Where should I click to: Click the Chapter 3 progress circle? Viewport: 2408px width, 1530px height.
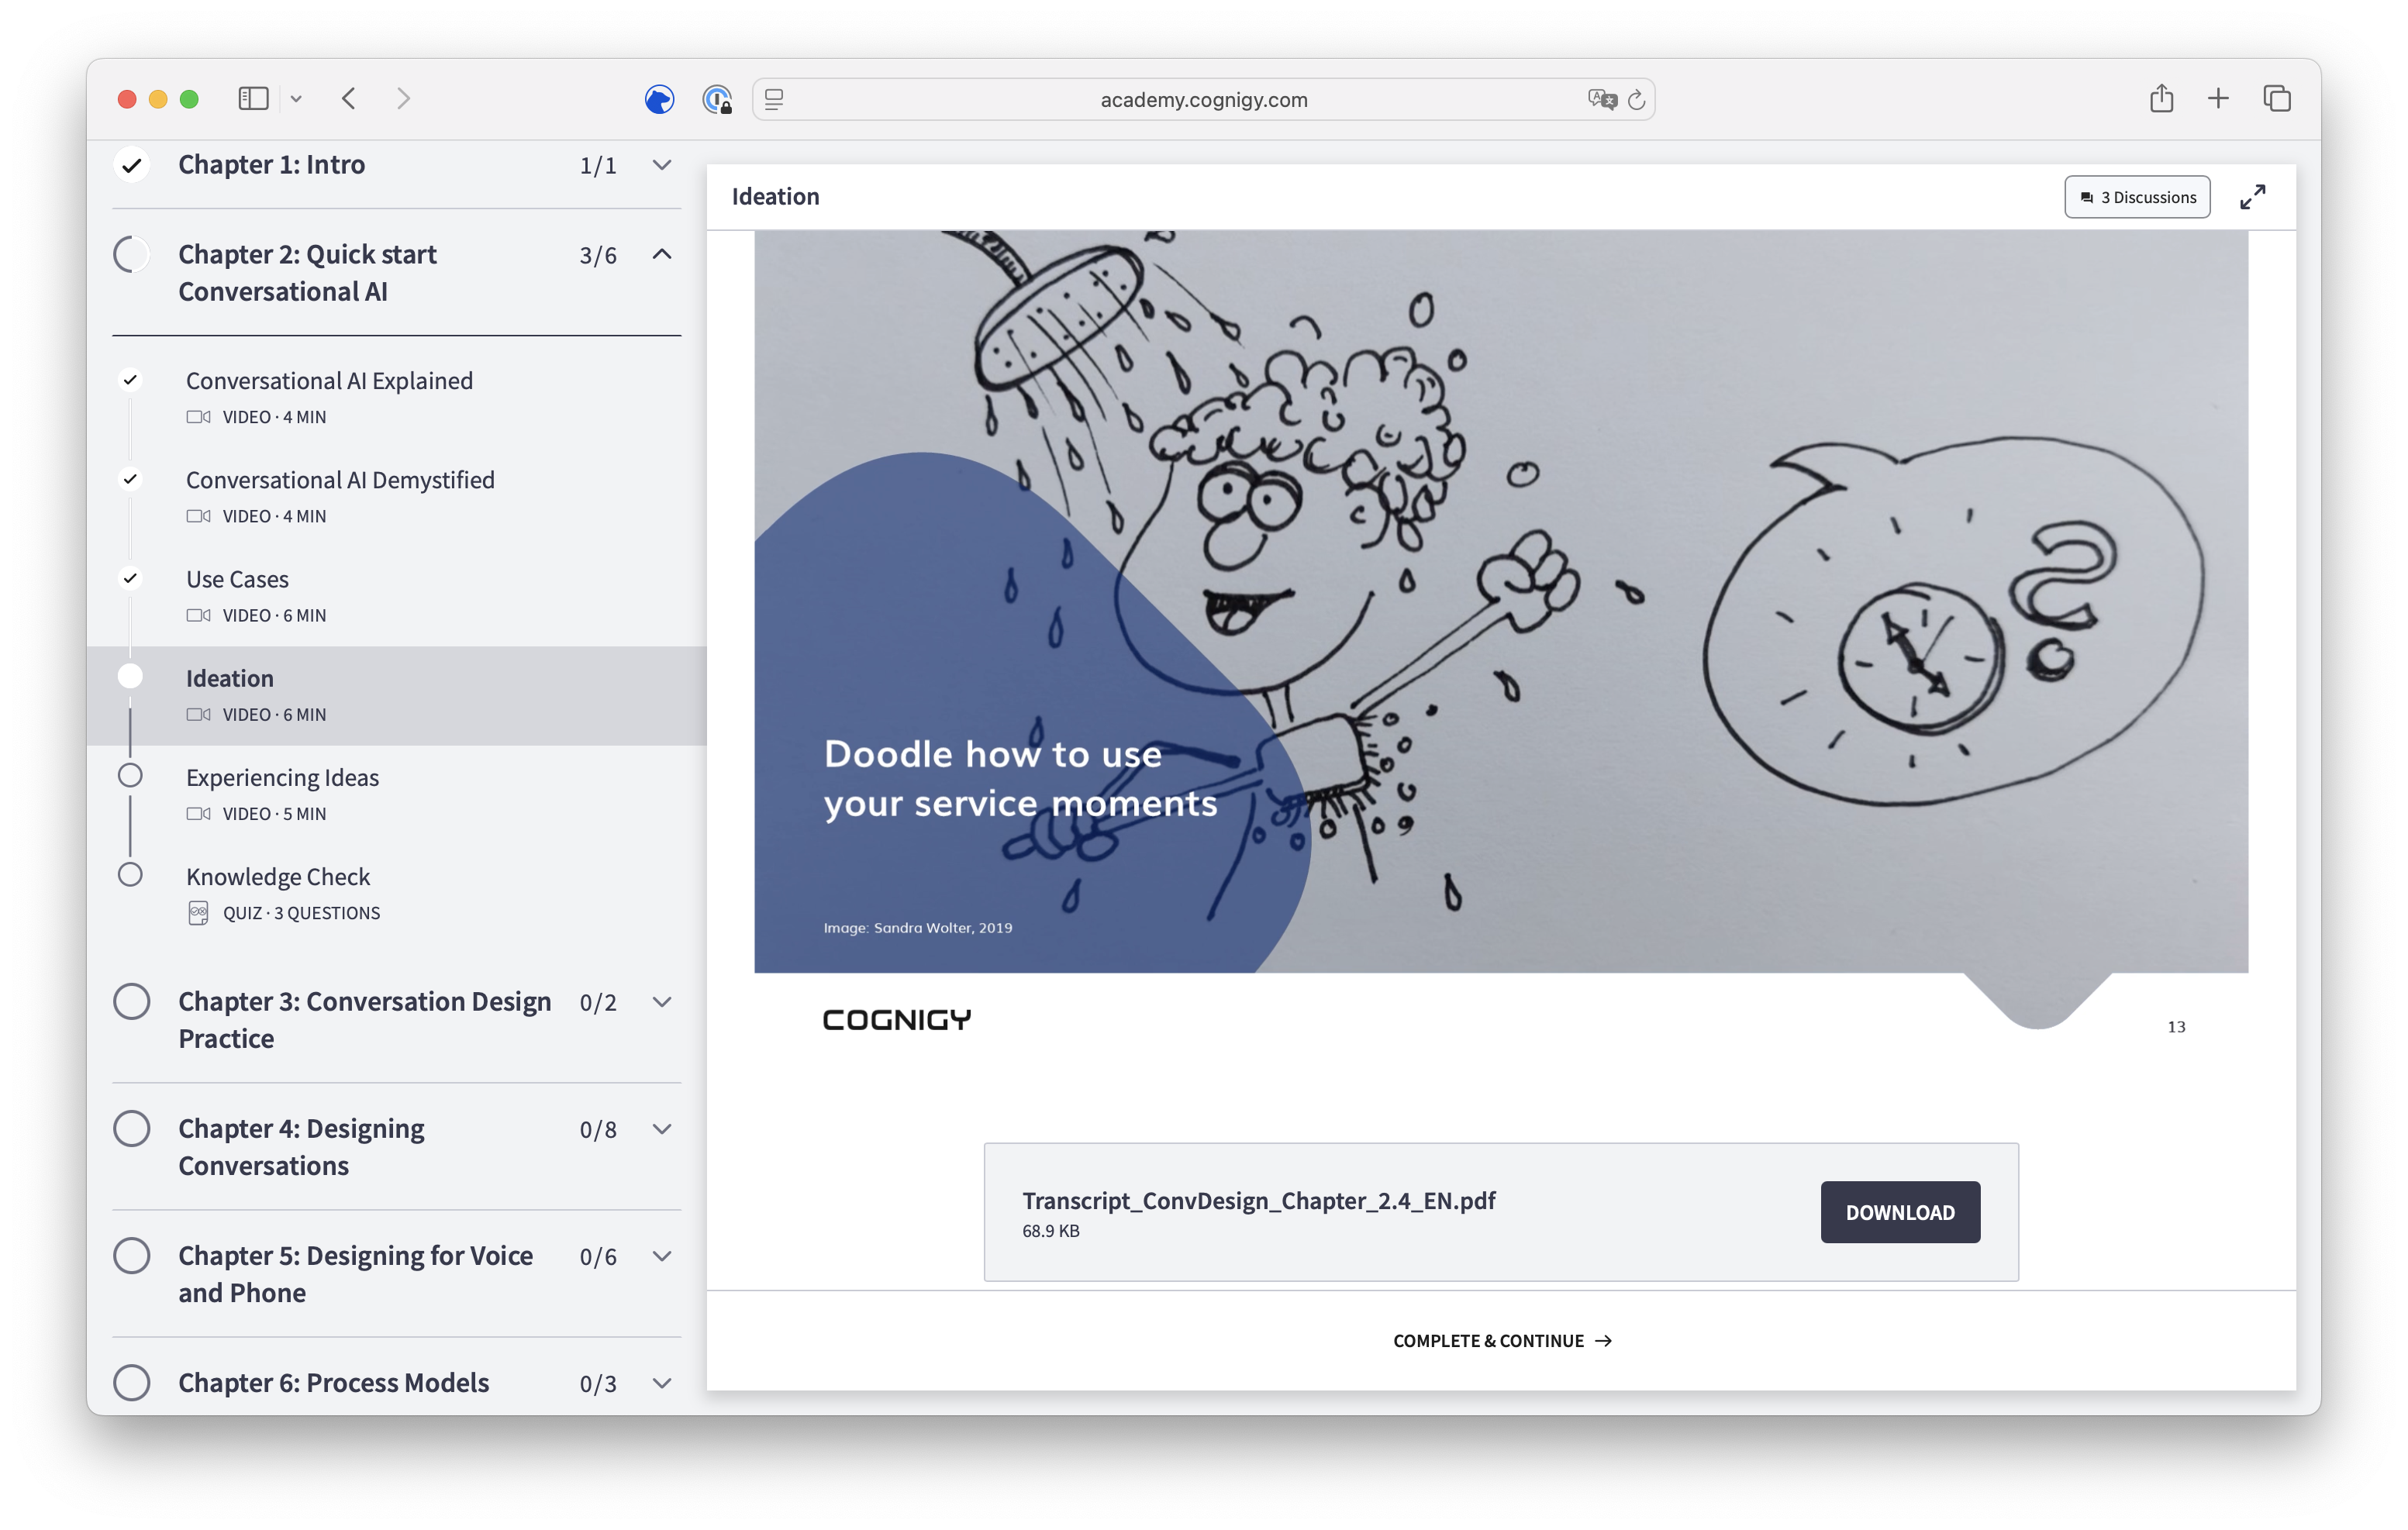[x=131, y=1001]
